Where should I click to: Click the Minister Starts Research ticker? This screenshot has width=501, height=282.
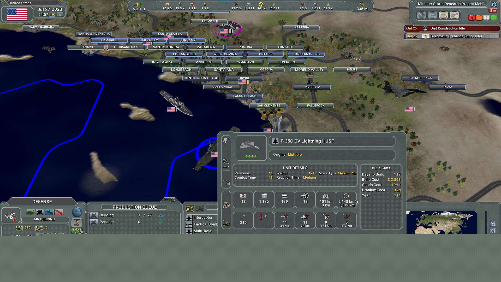point(452,4)
